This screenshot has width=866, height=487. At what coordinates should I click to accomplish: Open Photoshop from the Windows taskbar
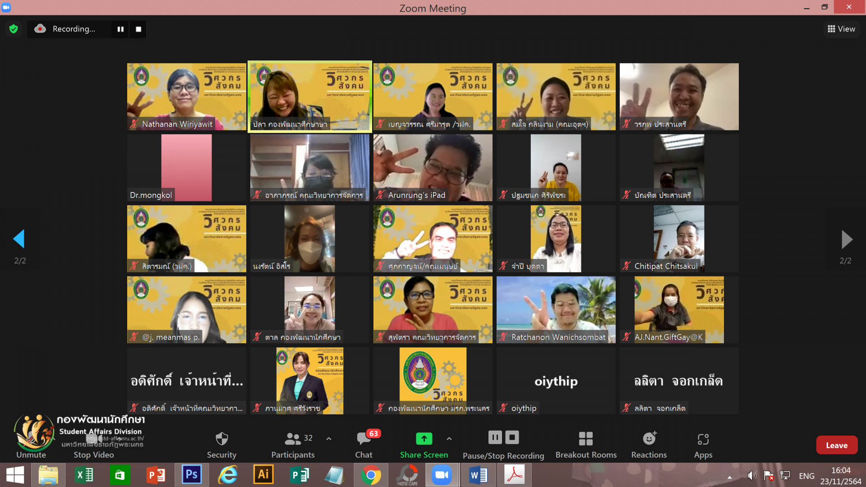point(191,475)
